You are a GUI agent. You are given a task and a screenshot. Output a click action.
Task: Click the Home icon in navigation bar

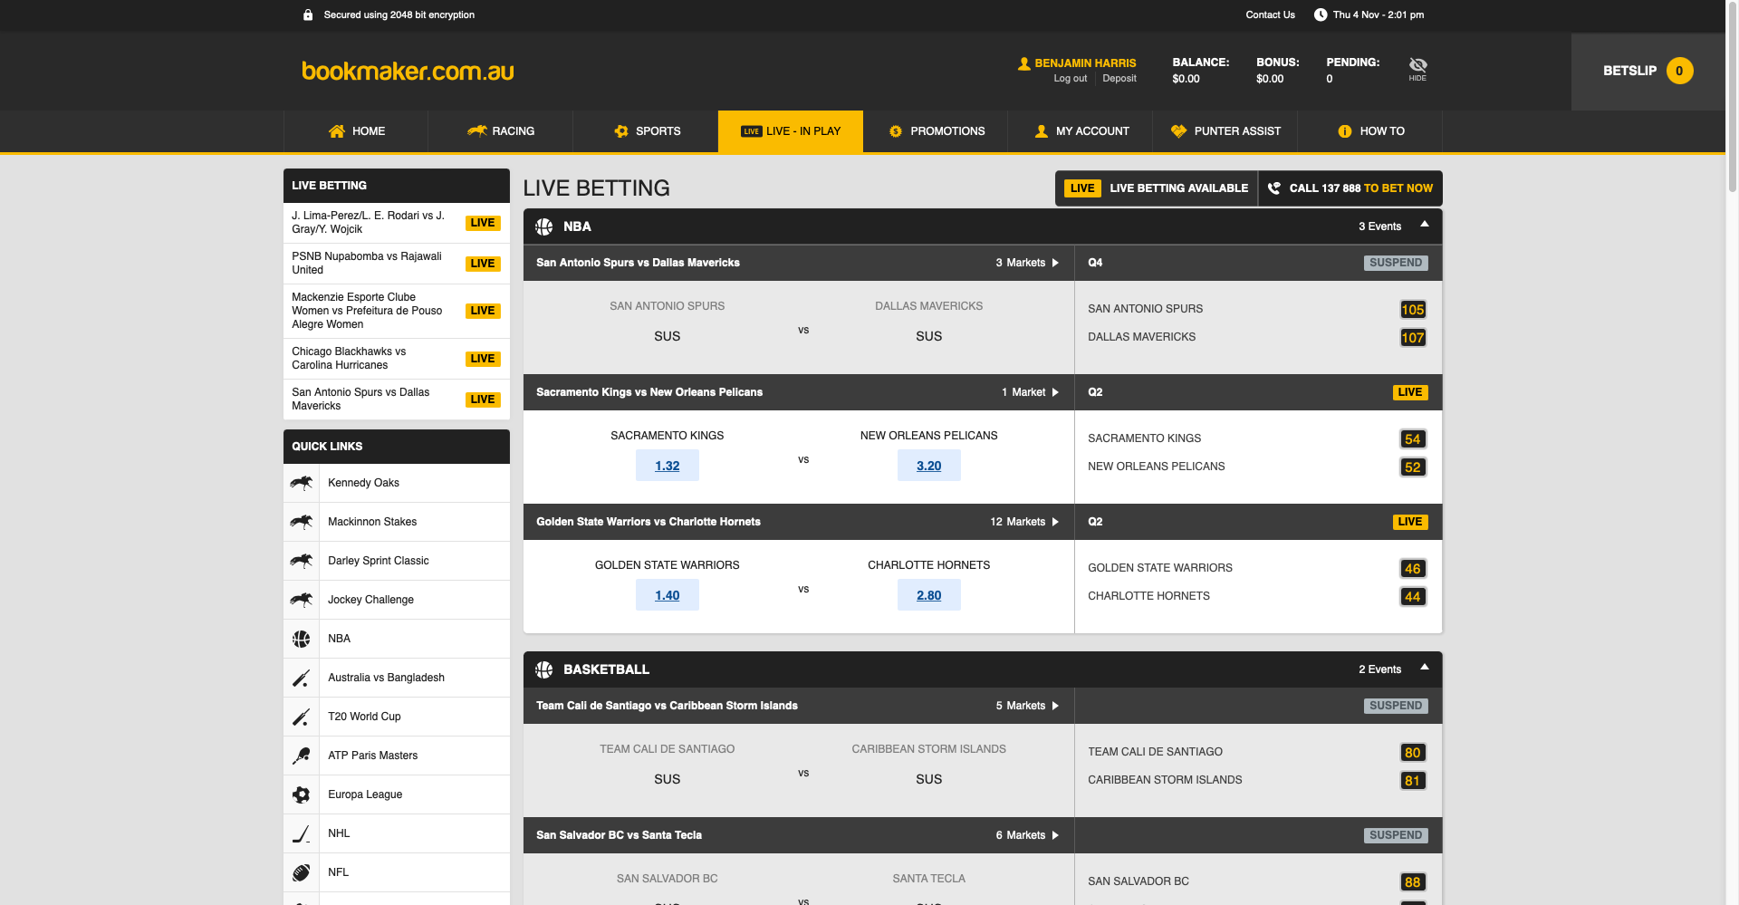[x=336, y=131]
